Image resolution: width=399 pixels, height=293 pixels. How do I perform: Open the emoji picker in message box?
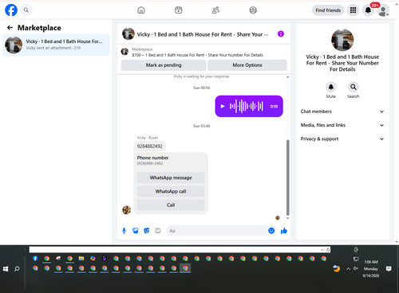271,231
